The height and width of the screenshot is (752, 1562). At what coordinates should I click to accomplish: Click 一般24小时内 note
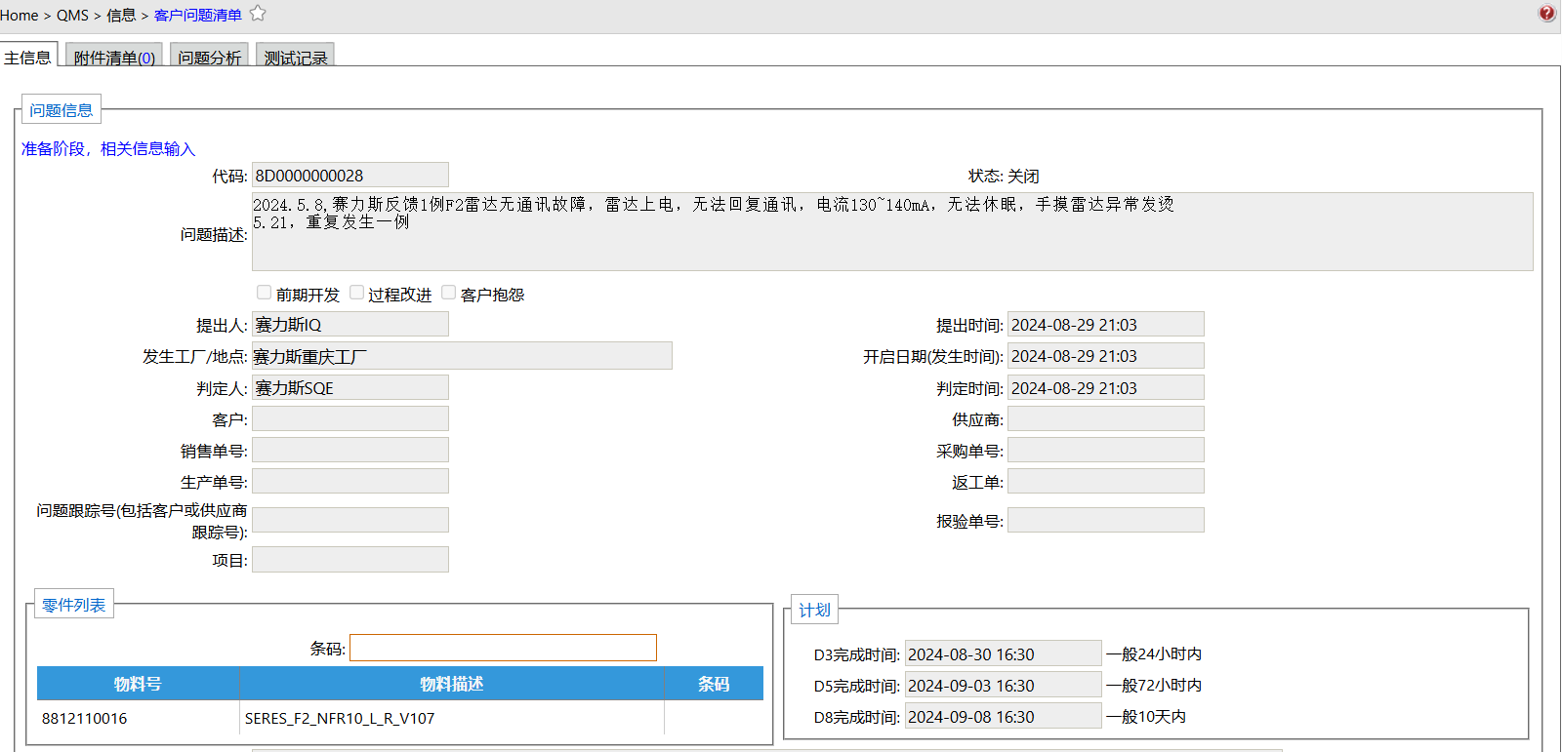(x=1154, y=654)
